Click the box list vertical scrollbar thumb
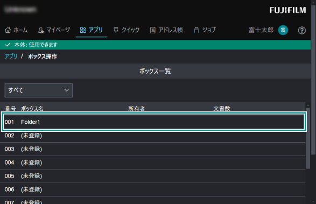316x204 pixels. point(308,138)
